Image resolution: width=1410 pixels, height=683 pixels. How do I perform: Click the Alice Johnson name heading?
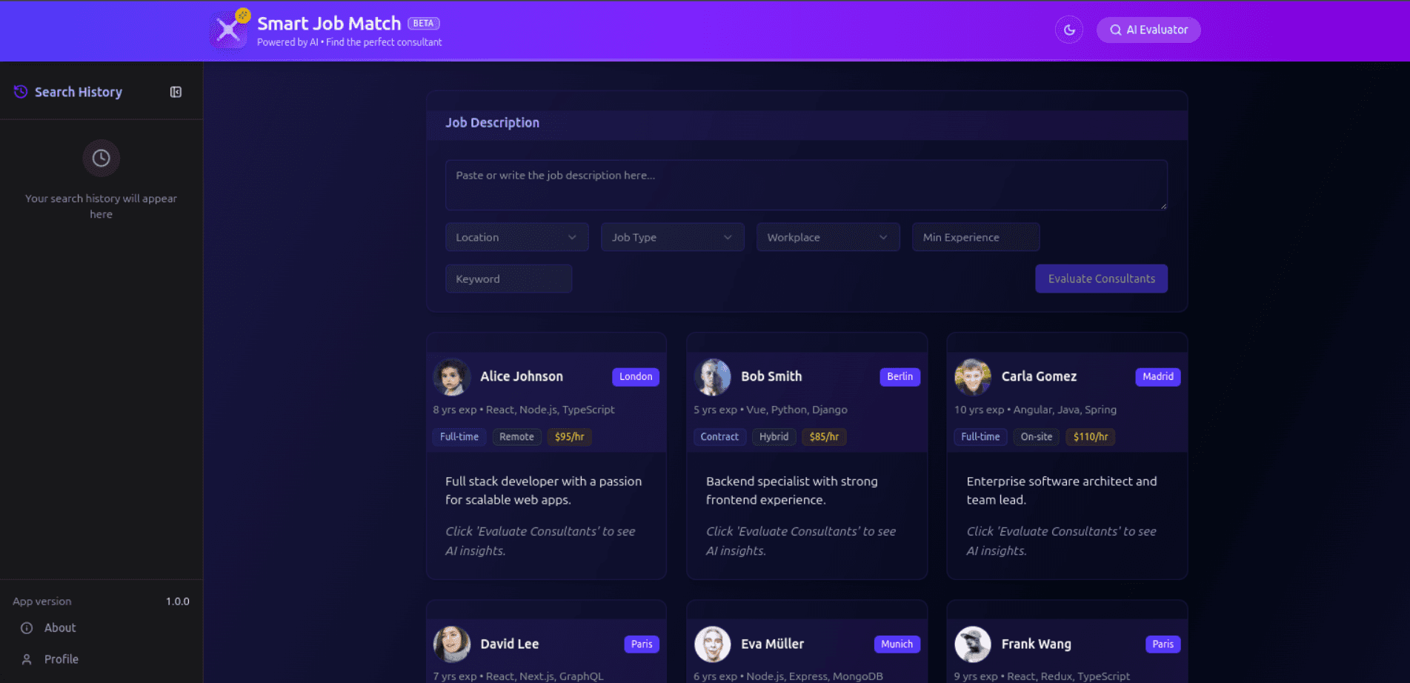click(522, 376)
